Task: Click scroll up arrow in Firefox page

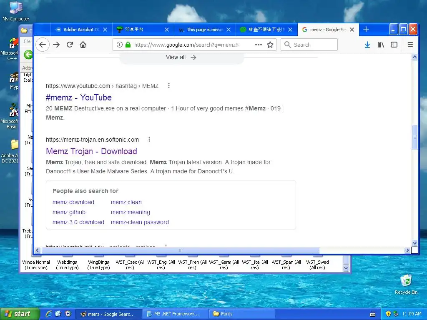Action: pos(414,57)
